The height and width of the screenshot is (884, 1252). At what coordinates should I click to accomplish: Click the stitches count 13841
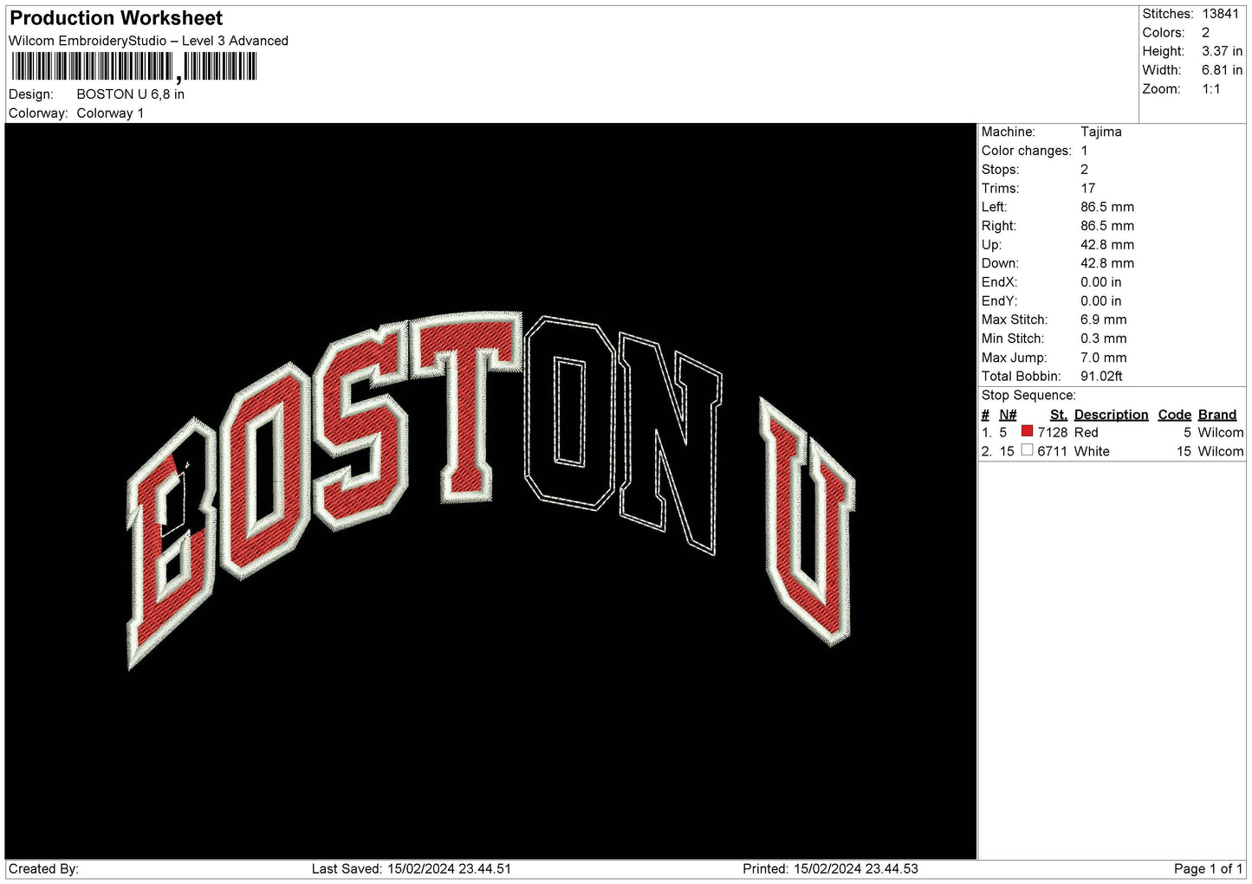point(1220,14)
